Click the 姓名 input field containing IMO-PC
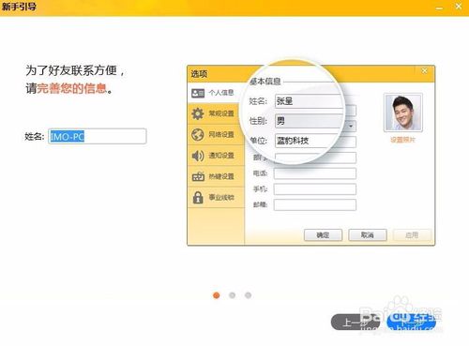Viewport: 469px width, 346px height. (98, 136)
